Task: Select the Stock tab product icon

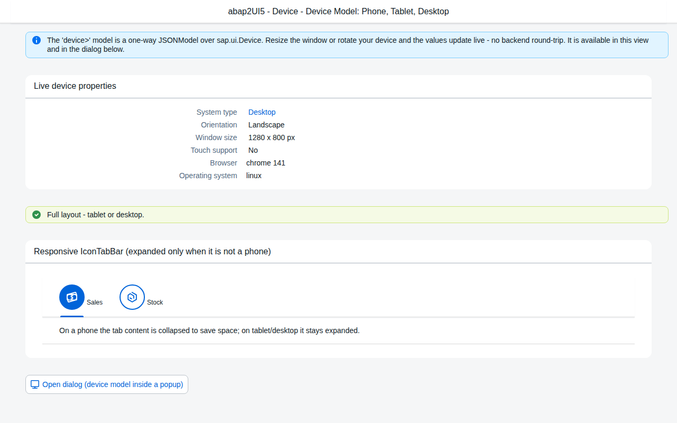Action: [x=132, y=297]
